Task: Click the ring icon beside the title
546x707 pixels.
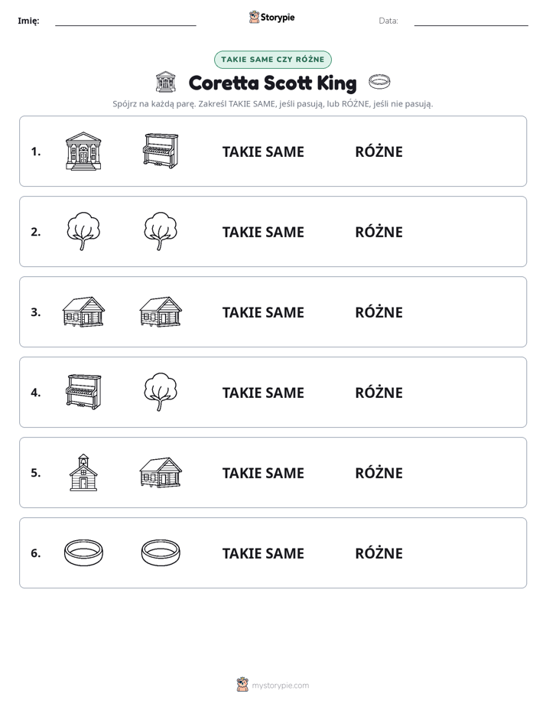Action: pyautogui.click(x=379, y=82)
